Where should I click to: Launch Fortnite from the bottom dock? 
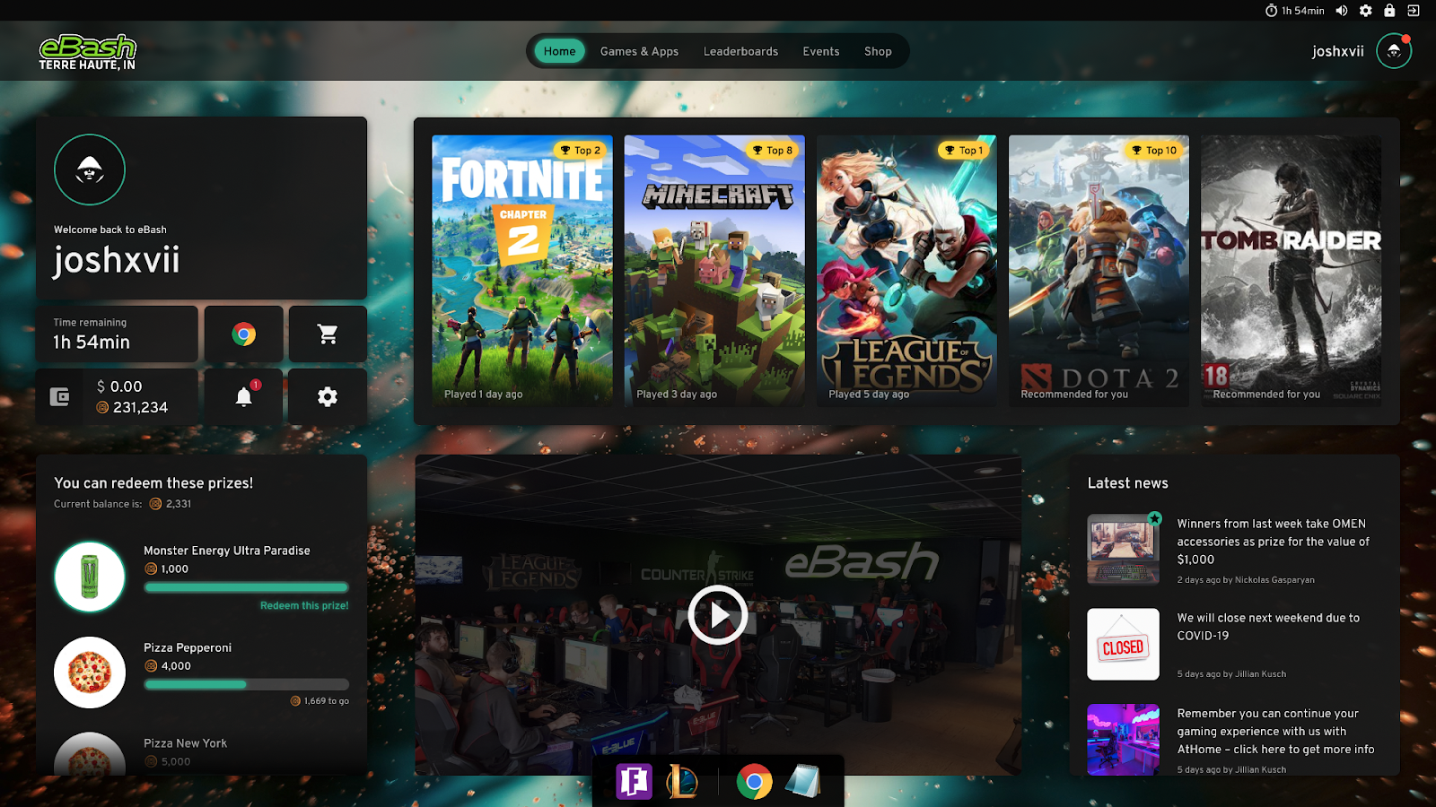pos(634,782)
